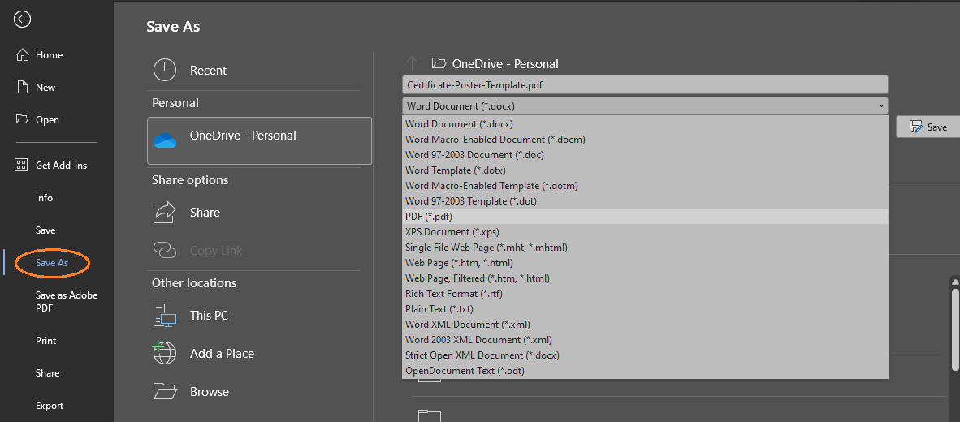Select Word Document (*.docx) first list option
The image size is (960, 422).
pos(645,123)
